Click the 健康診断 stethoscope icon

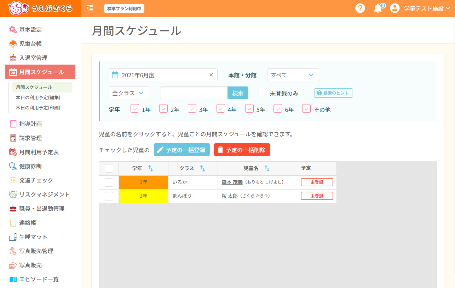click(13, 166)
